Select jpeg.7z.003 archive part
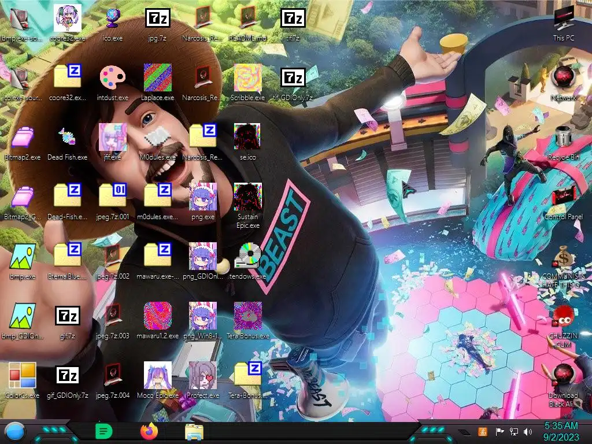Viewport: 592px width, 444px height. point(112,316)
